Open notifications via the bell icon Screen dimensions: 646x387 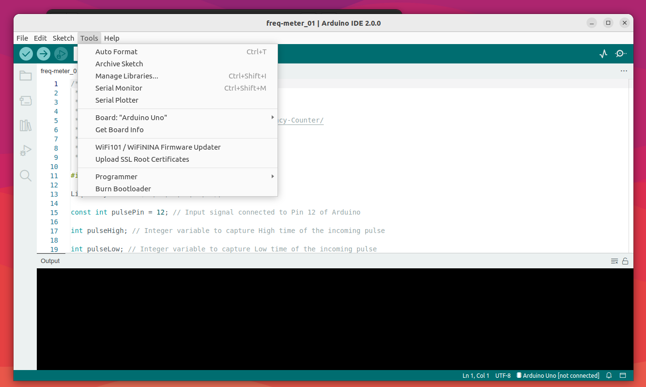tap(609, 375)
